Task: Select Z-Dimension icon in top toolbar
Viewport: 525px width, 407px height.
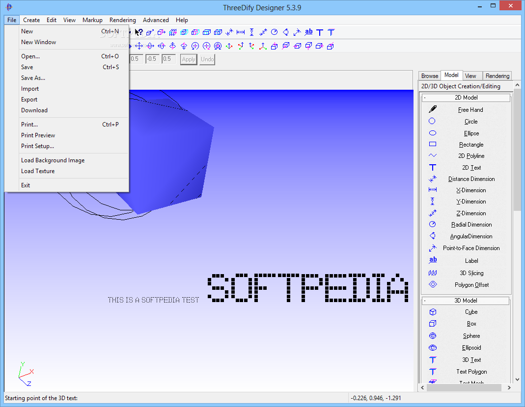Action: (263, 32)
